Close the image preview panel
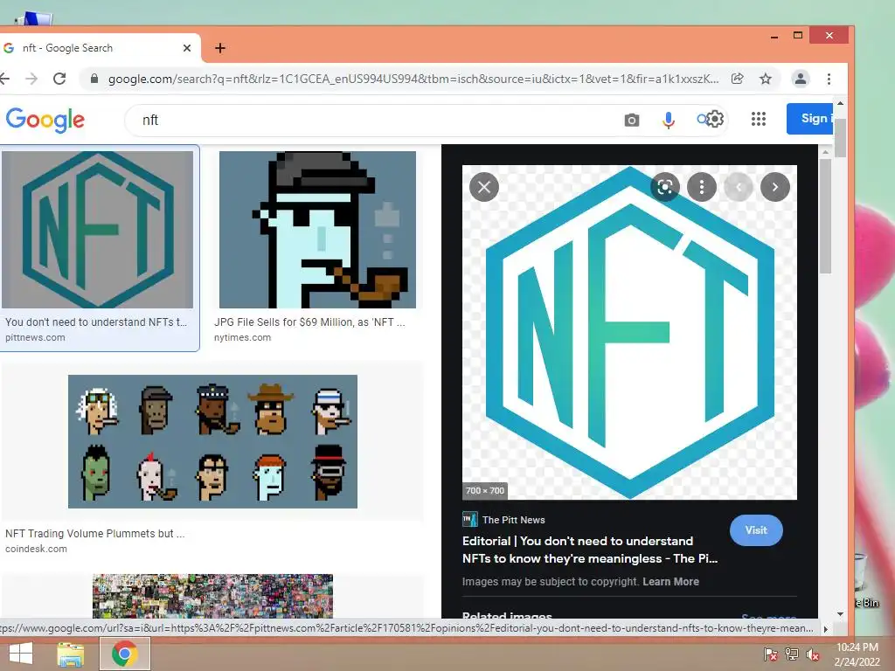Screen dimensions: 895x671 [x=484, y=187]
